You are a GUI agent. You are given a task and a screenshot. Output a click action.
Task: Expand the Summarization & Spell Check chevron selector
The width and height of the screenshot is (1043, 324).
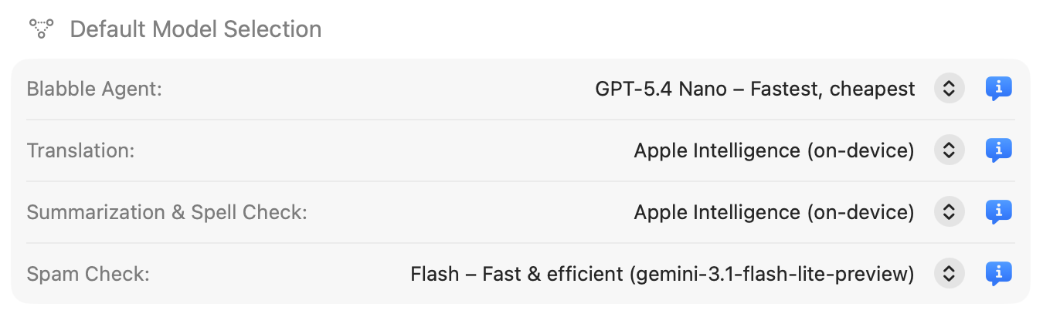pyautogui.click(x=949, y=211)
